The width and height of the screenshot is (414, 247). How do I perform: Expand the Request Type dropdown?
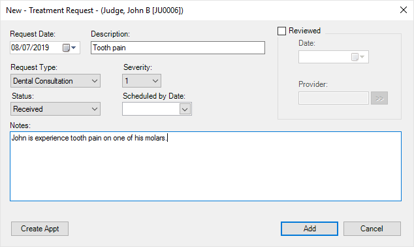[95, 81]
